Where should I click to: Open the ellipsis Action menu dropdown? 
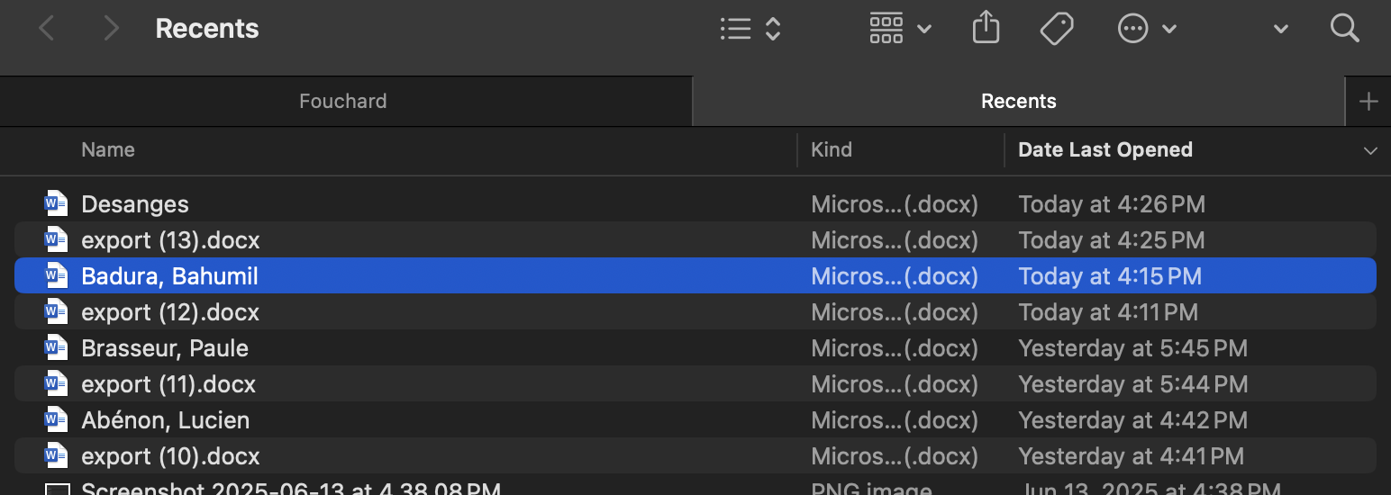1147,29
